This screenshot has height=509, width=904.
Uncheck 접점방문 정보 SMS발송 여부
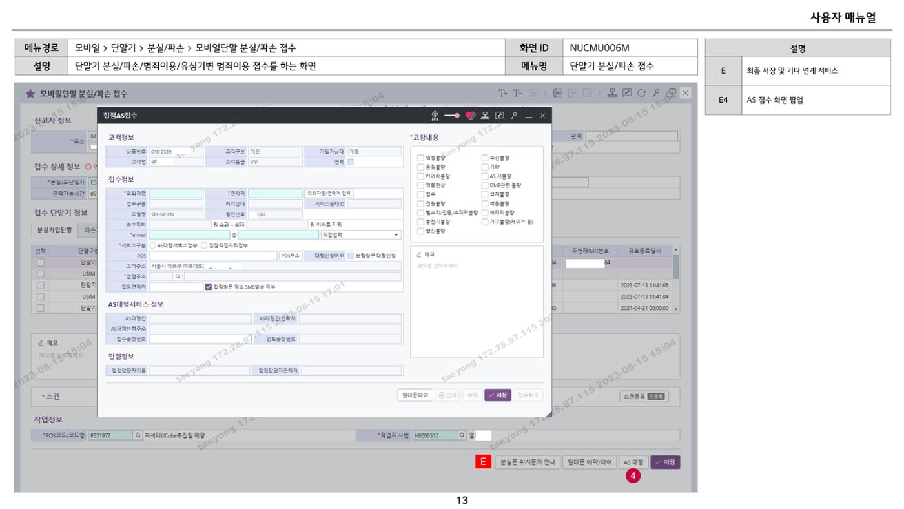208,286
